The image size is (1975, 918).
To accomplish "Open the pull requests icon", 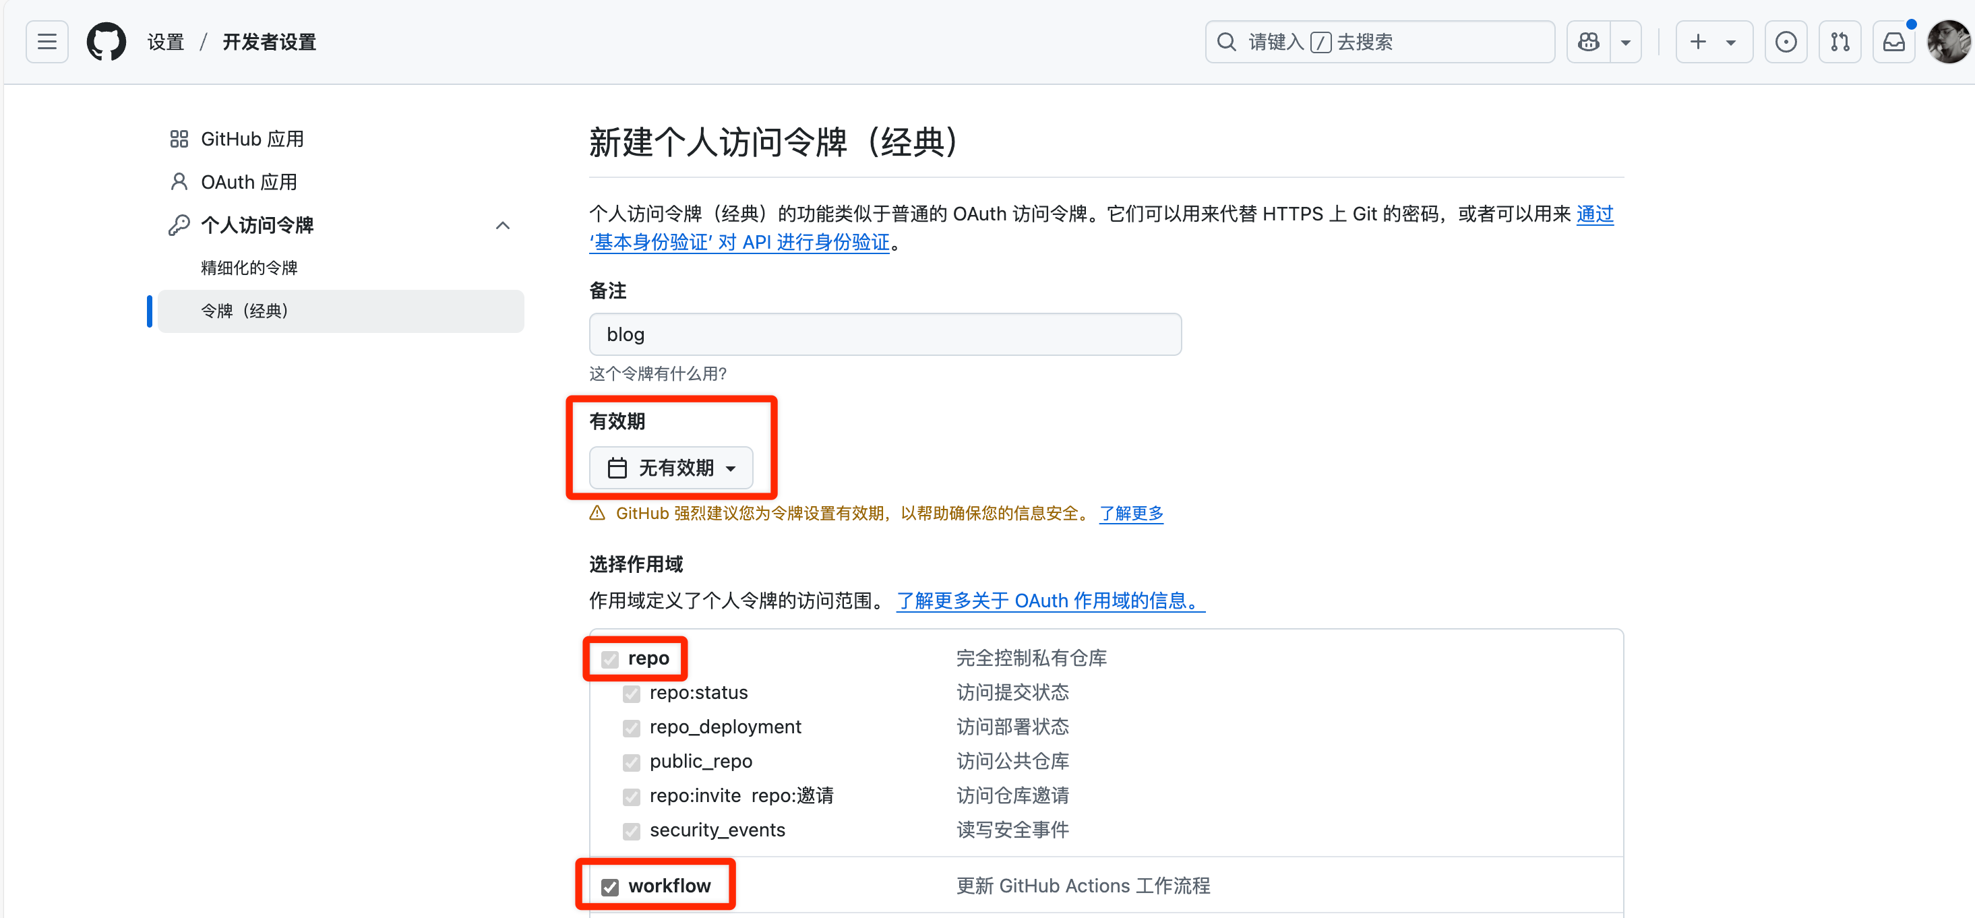I will (1840, 41).
